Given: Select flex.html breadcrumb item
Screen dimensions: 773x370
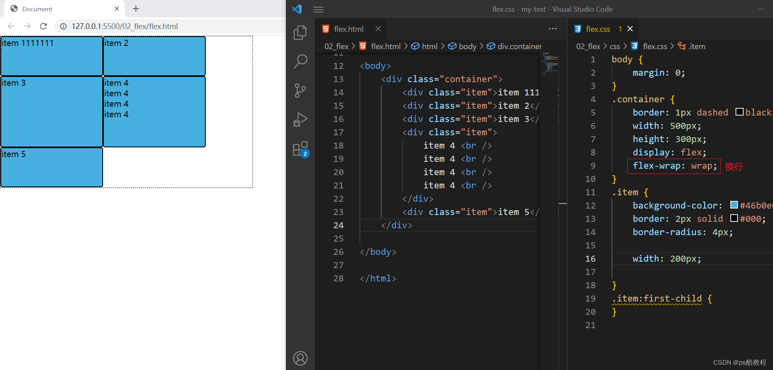Looking at the screenshot, I should click(380, 46).
